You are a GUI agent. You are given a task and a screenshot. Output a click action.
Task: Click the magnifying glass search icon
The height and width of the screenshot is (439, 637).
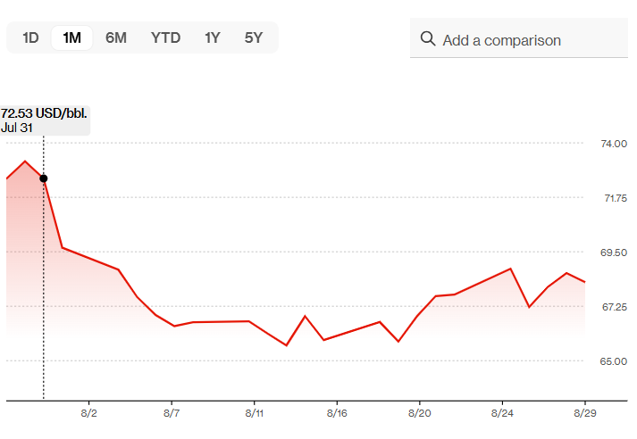[x=427, y=39]
